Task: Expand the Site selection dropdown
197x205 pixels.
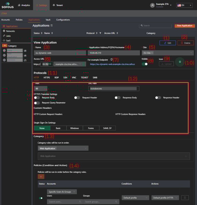Action: [x=190, y=53]
